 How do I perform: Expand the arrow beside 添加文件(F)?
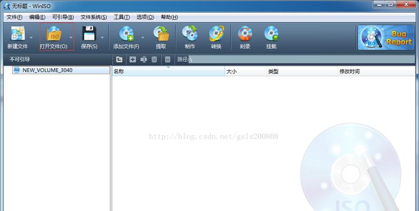(x=143, y=37)
